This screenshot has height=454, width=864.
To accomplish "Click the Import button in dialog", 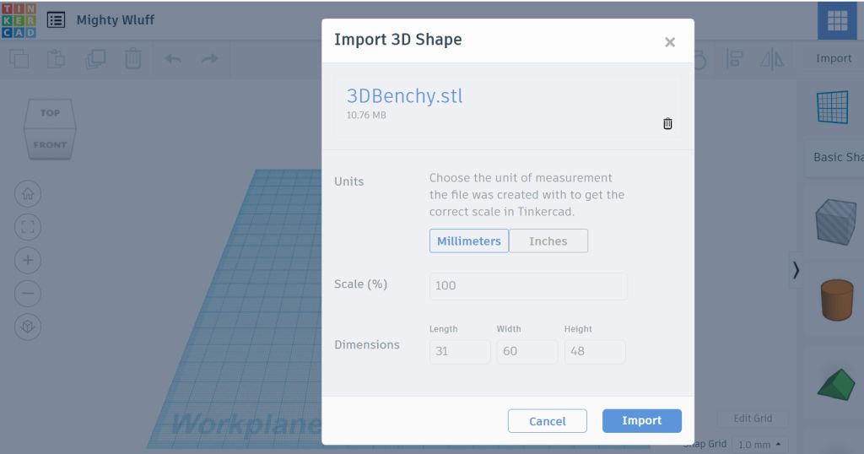I will click(x=641, y=421).
